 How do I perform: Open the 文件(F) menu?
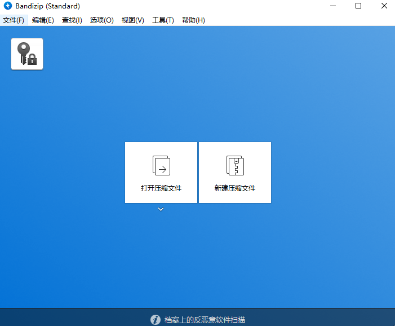(x=14, y=20)
